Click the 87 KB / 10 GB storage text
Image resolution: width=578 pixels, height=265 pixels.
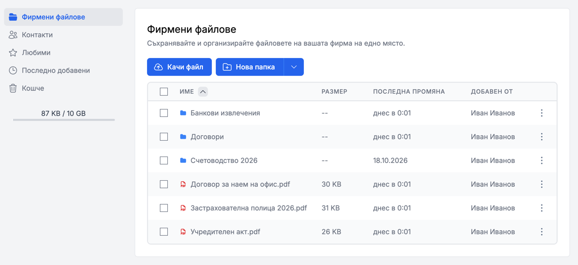pyautogui.click(x=63, y=113)
